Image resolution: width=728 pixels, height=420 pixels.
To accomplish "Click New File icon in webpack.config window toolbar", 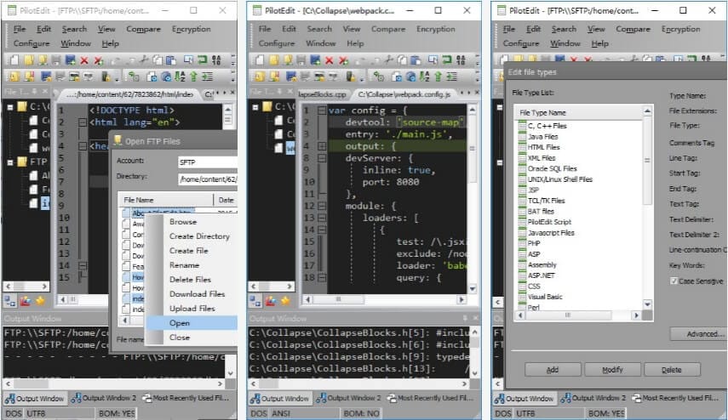I will [x=259, y=60].
